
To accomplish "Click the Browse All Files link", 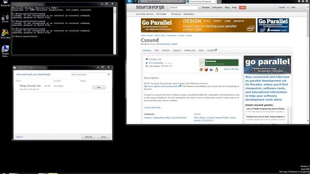I will click(x=232, y=69).
